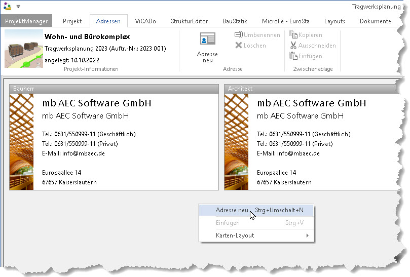410x277 pixels.
Task: Select the Adressen tab
Action: (108, 21)
